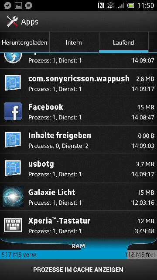
Task: Open the Facebook running process entry
Action: [x=78, y=111]
